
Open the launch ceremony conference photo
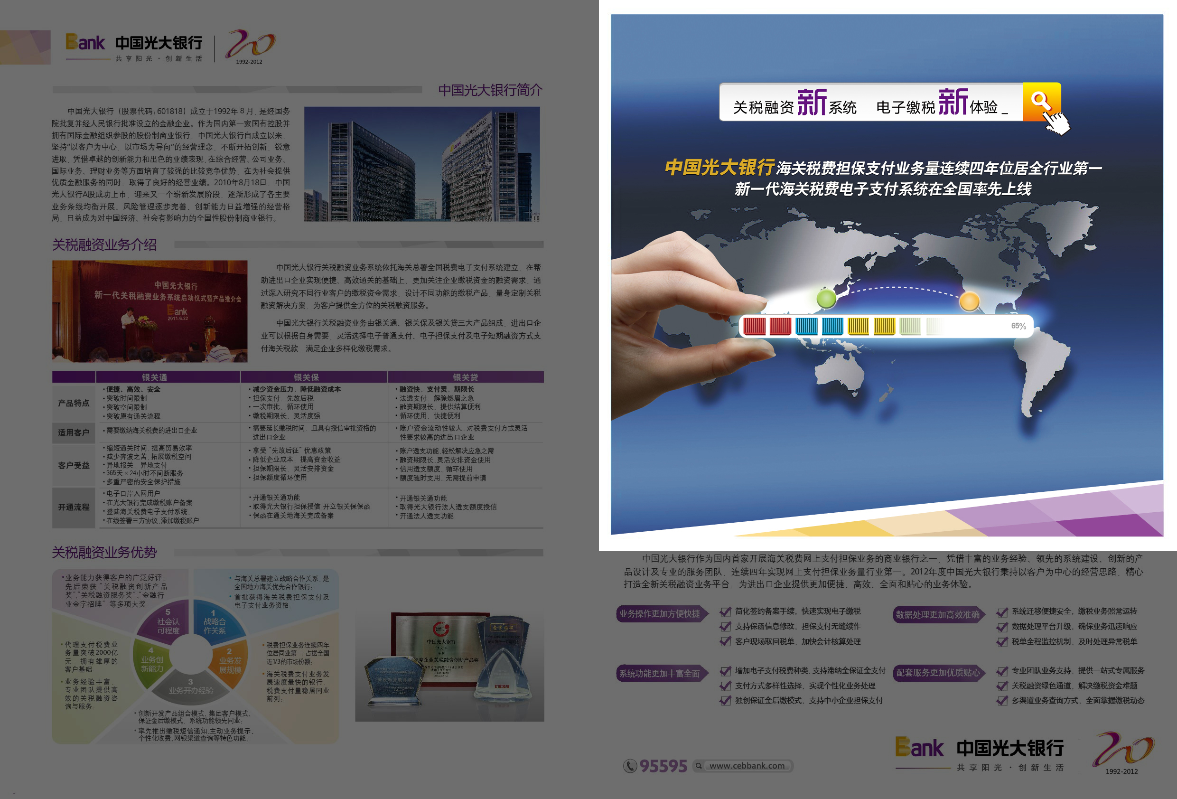coord(150,311)
